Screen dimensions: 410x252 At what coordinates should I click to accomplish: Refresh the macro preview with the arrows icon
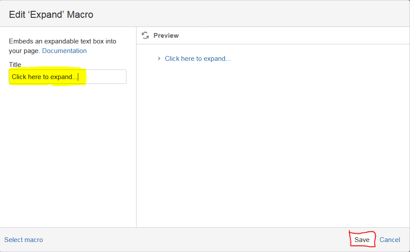pos(145,35)
